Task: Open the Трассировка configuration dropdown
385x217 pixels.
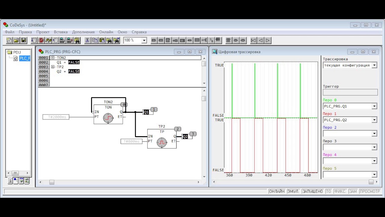Action: 374,65
